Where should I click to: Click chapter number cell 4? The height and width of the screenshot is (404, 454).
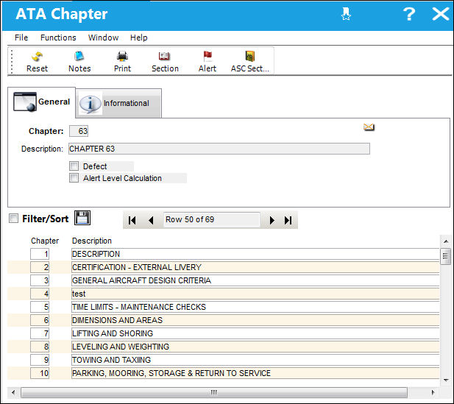point(40,294)
